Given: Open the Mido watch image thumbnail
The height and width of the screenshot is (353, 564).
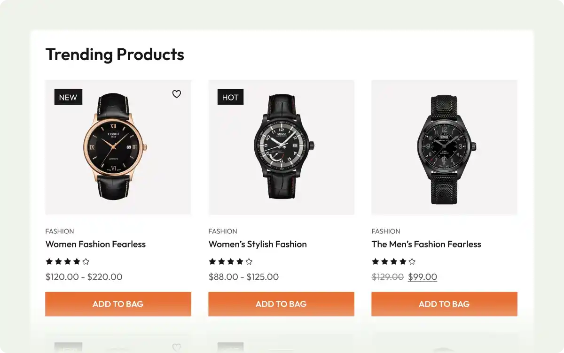Looking at the screenshot, I should coord(281,147).
